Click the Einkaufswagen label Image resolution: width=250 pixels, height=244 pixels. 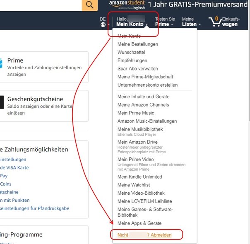coord(231,22)
